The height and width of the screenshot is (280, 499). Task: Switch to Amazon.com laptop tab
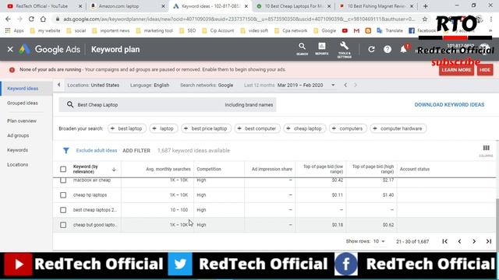(x=127, y=6)
